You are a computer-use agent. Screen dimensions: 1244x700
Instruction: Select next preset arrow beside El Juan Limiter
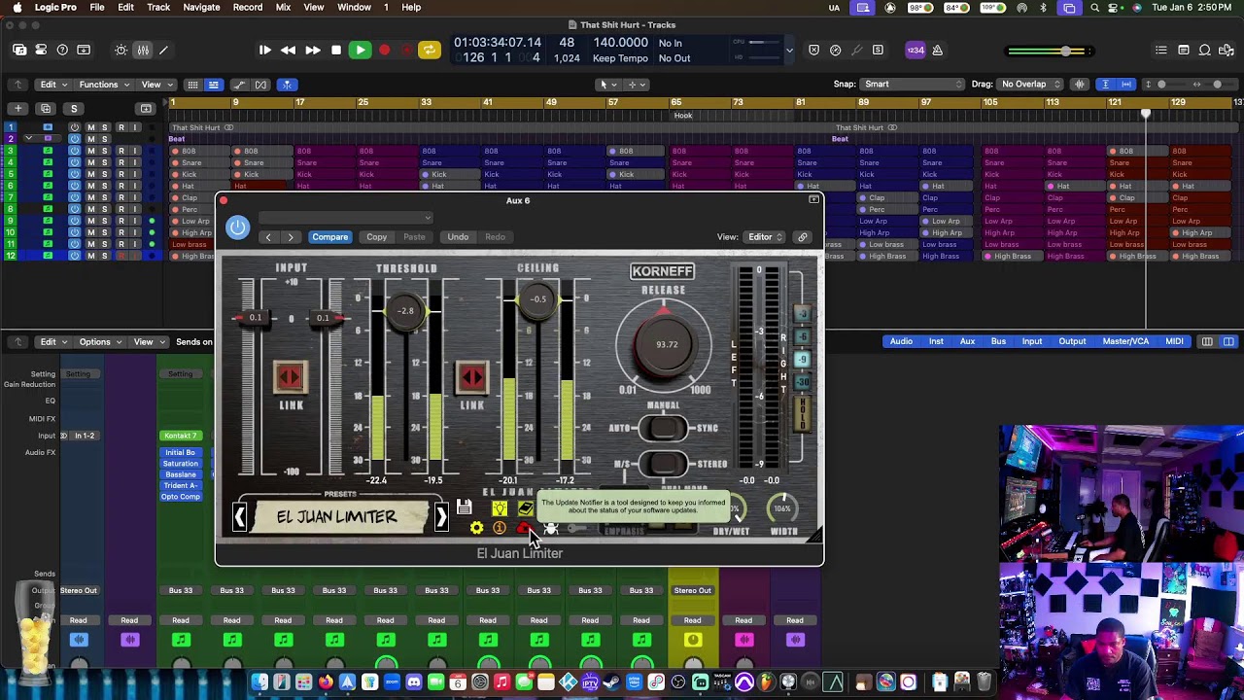[441, 517]
